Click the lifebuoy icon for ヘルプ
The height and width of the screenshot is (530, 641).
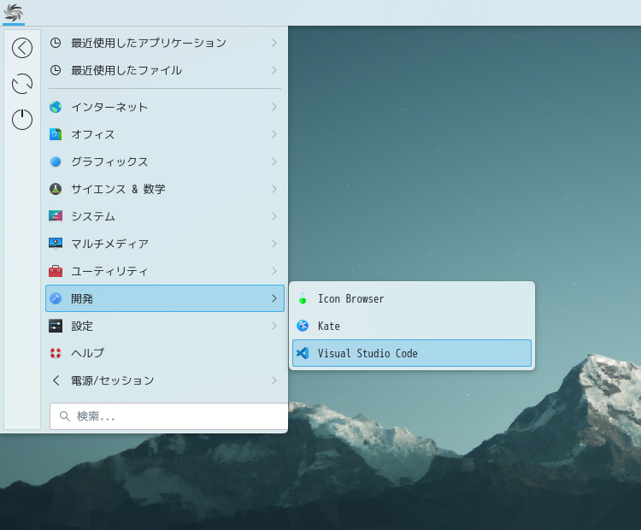coord(56,353)
